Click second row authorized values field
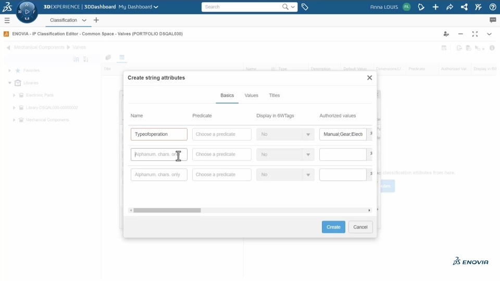Viewport: 500px width, 281px height. (343, 155)
